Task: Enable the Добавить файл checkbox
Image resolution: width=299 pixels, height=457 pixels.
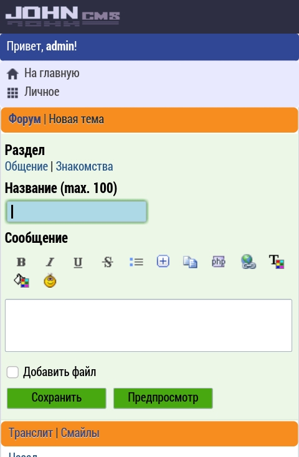Action: click(x=12, y=372)
